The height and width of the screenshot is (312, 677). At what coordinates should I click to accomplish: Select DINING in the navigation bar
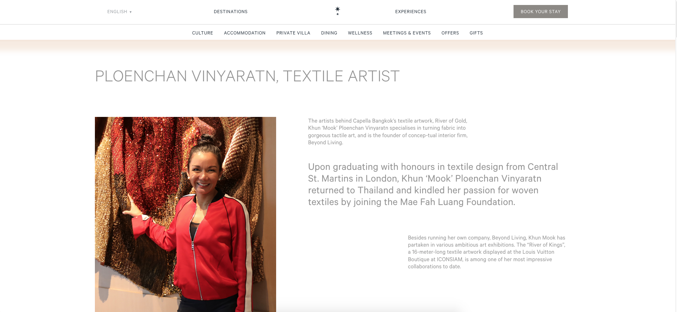[329, 33]
